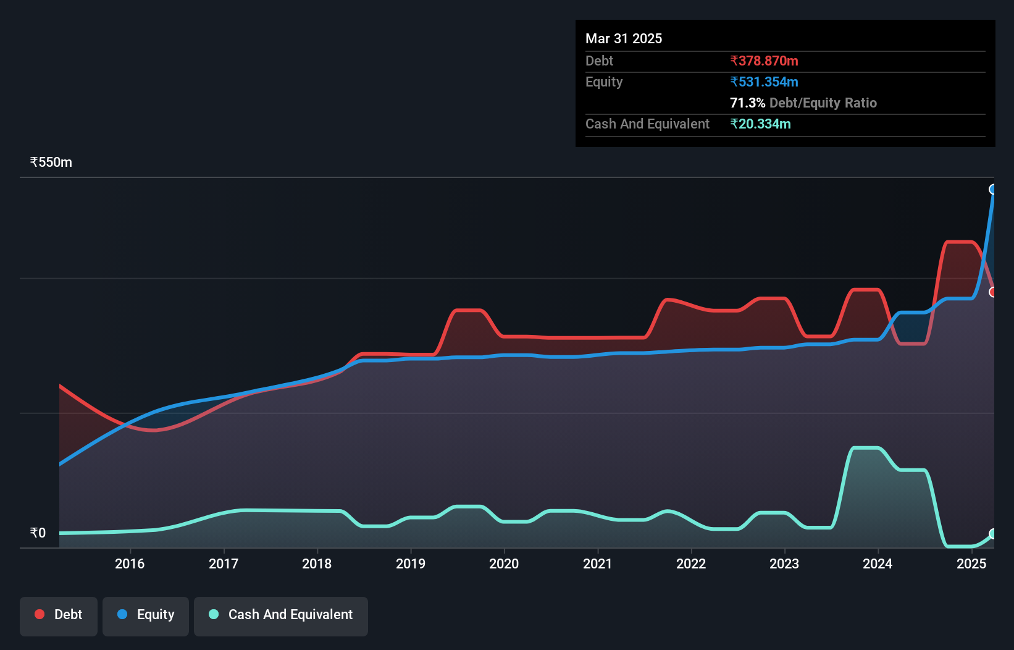The width and height of the screenshot is (1014, 650).
Task: Toggle the Cash And Equivalent series visibility
Action: [x=280, y=615]
